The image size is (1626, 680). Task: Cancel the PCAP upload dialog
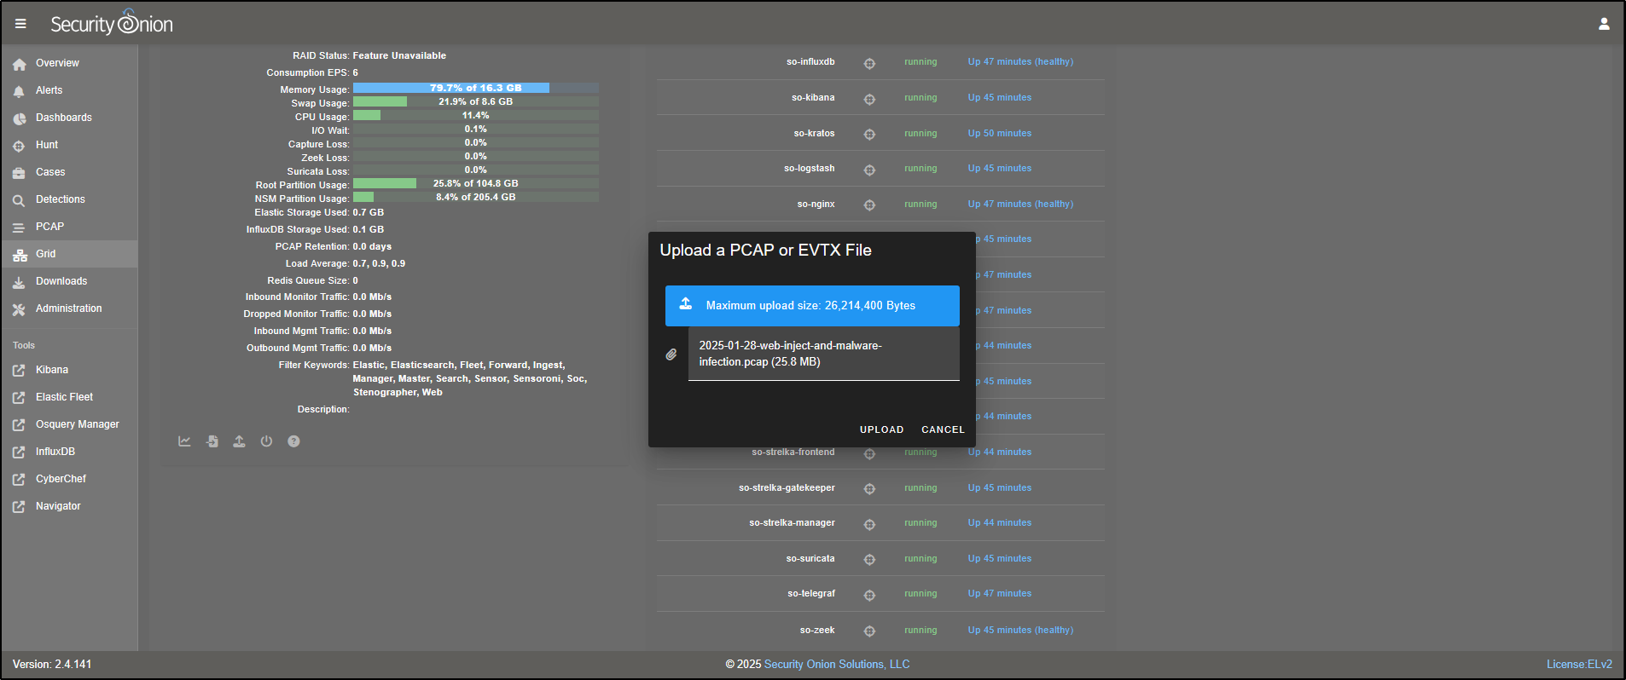(x=943, y=429)
